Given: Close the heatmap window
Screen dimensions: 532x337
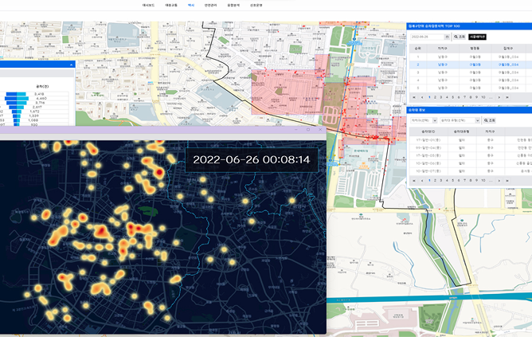Looking at the screenshot, I should point(320,129).
